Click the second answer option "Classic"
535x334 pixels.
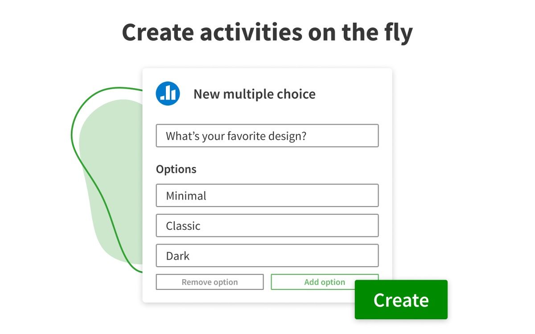click(x=267, y=225)
